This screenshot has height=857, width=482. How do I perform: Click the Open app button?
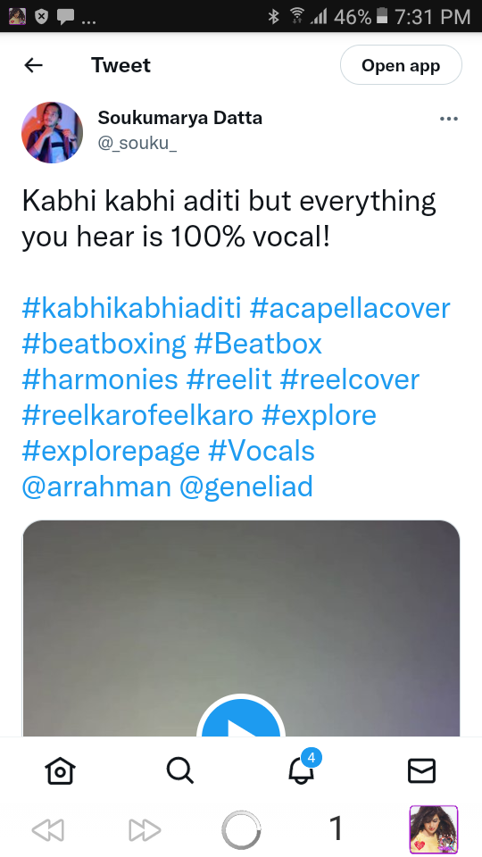[401, 65]
